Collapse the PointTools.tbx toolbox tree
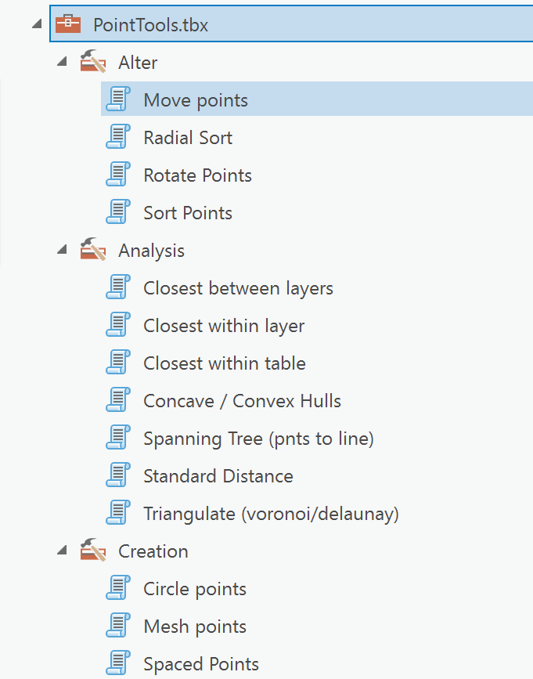Screen dimensions: 533x679 (38, 23)
